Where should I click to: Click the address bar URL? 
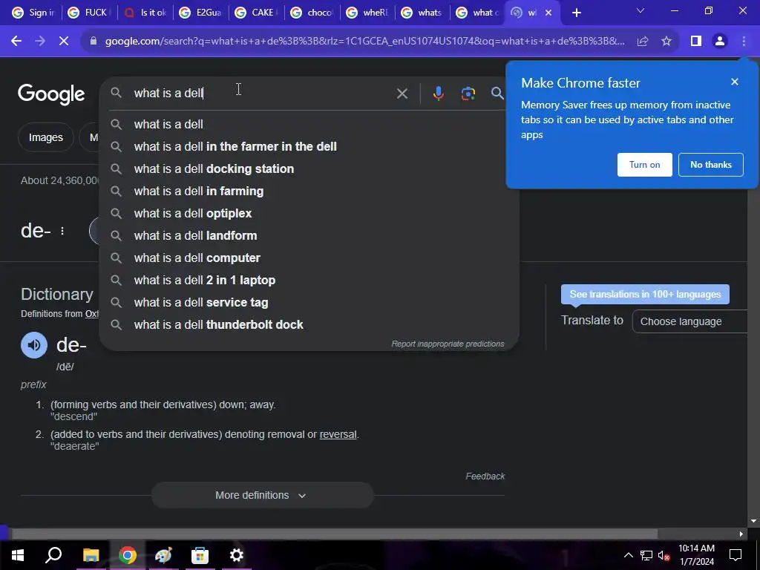coord(364,42)
